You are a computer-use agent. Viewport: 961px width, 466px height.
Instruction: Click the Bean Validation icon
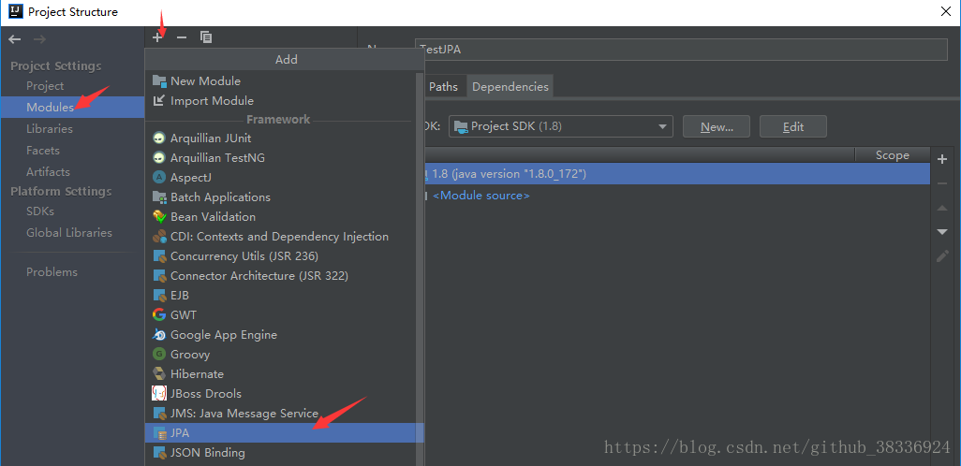click(x=159, y=217)
